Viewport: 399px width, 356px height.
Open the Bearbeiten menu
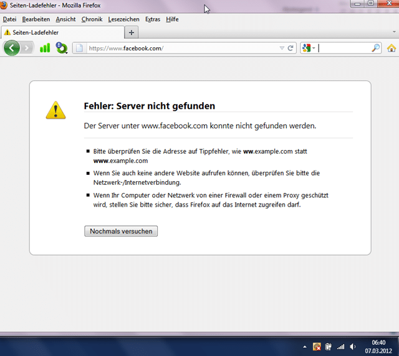click(36, 19)
